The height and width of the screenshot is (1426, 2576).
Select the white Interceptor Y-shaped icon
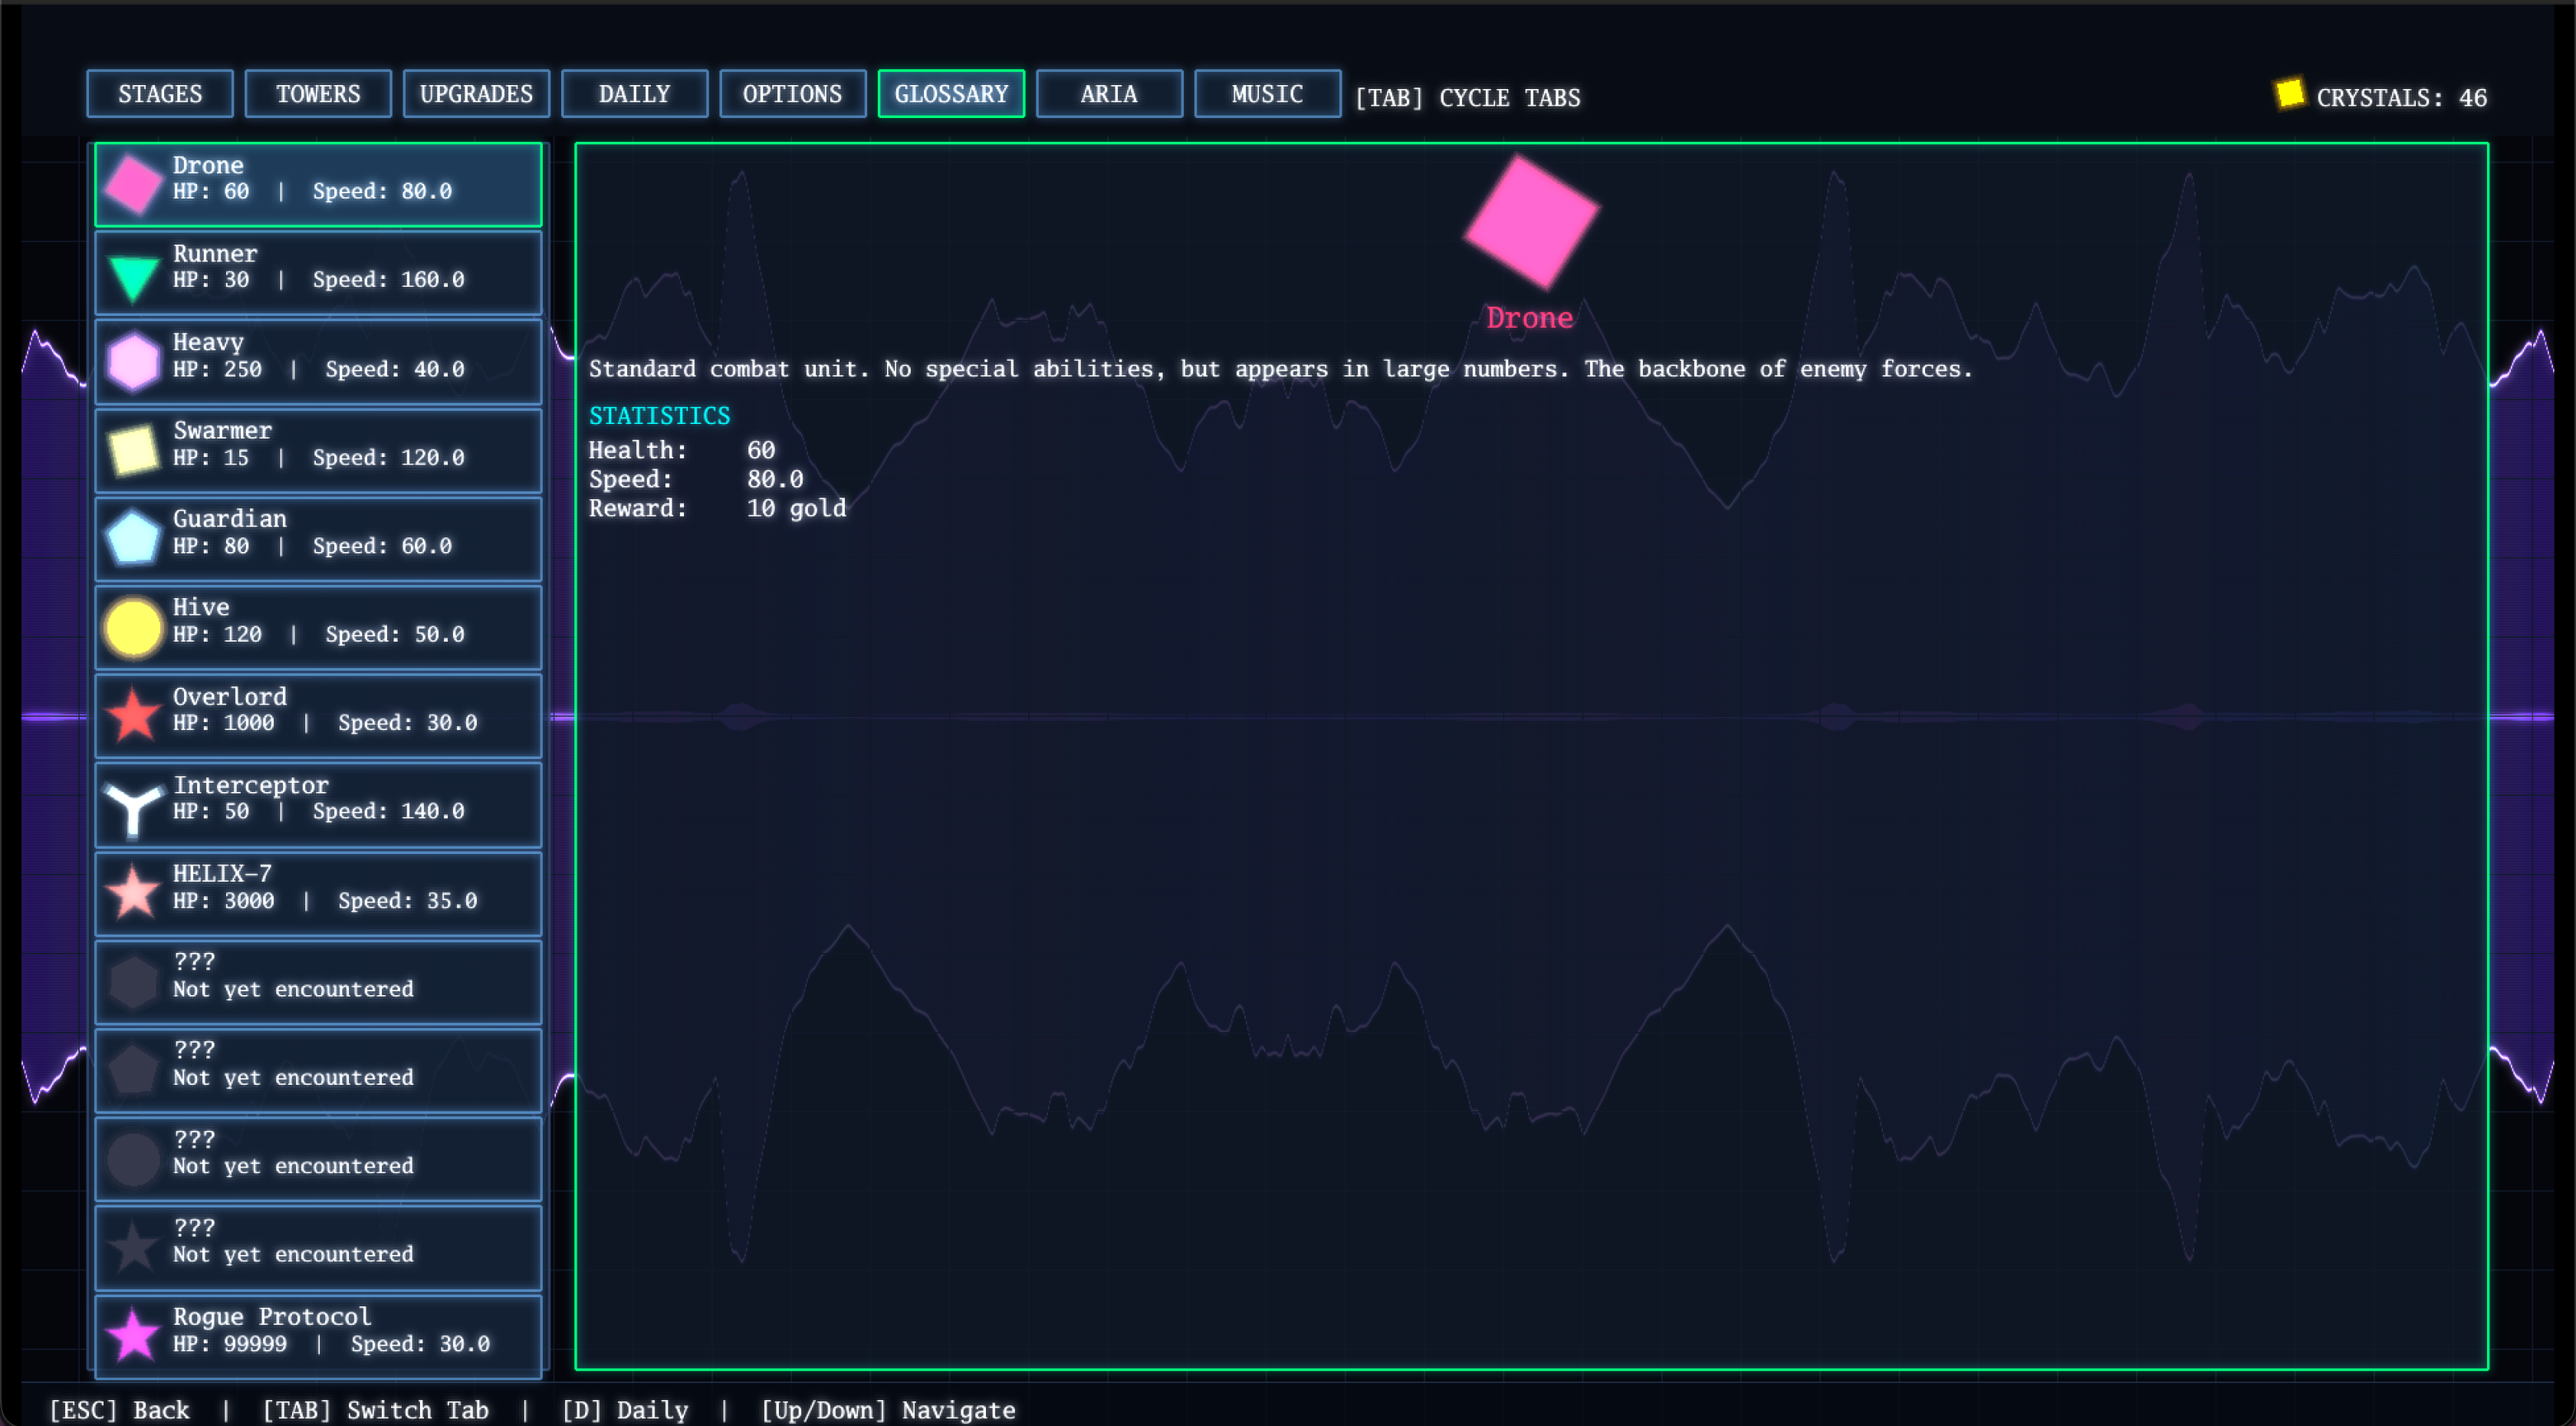point(132,806)
